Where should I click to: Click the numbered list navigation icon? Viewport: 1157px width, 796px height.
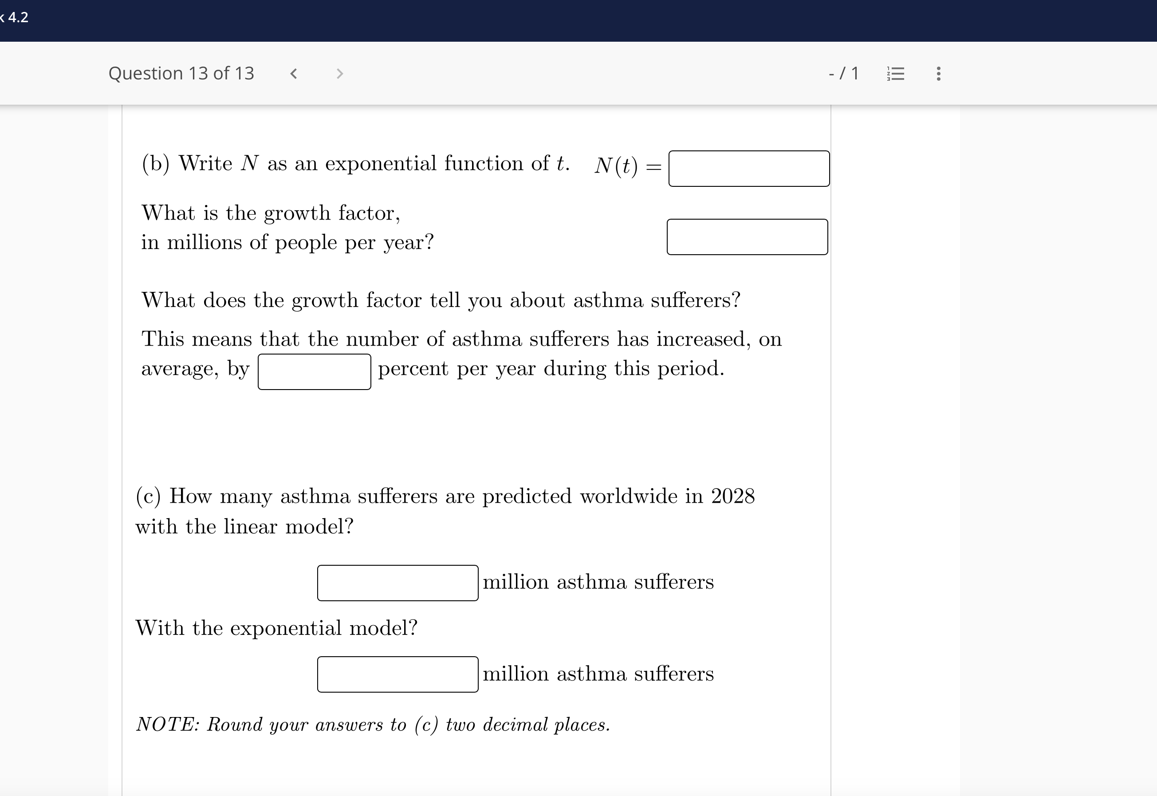coord(894,73)
